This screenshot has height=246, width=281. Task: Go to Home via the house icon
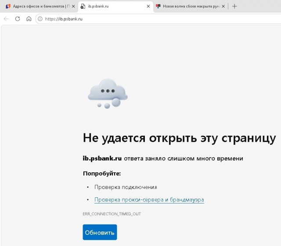pyautogui.click(x=29, y=19)
